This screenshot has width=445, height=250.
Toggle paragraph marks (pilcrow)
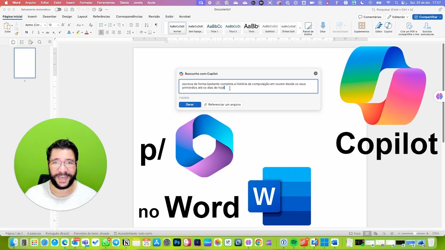[x=156, y=25]
